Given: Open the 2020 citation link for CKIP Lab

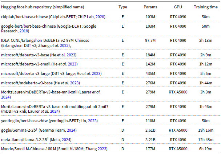Looking at the screenshot, I should click(x=100, y=17).
